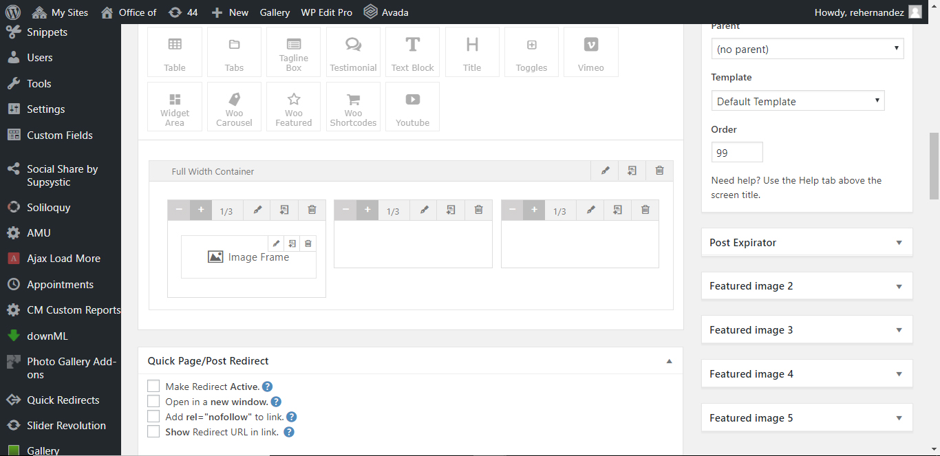Clone the Full Width Container

click(632, 171)
